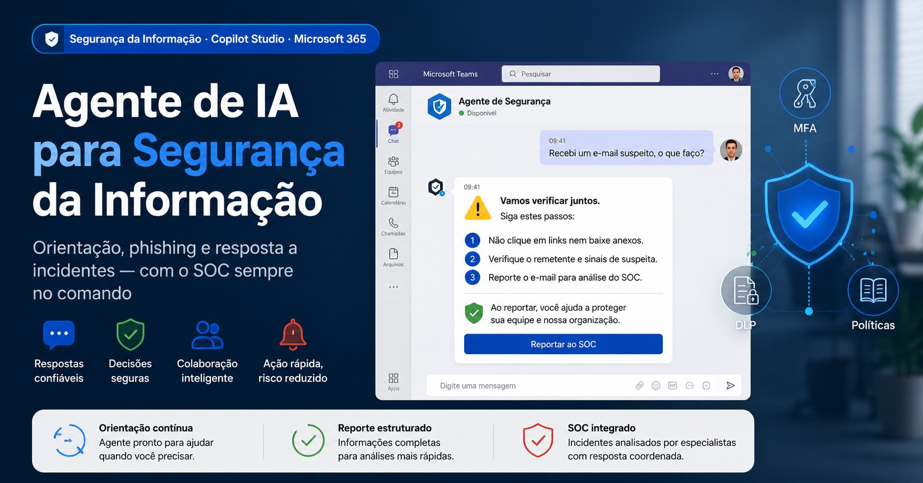Click step 2 Verifique o remetente
Viewport: 923px width, 483px height.
tap(561, 259)
